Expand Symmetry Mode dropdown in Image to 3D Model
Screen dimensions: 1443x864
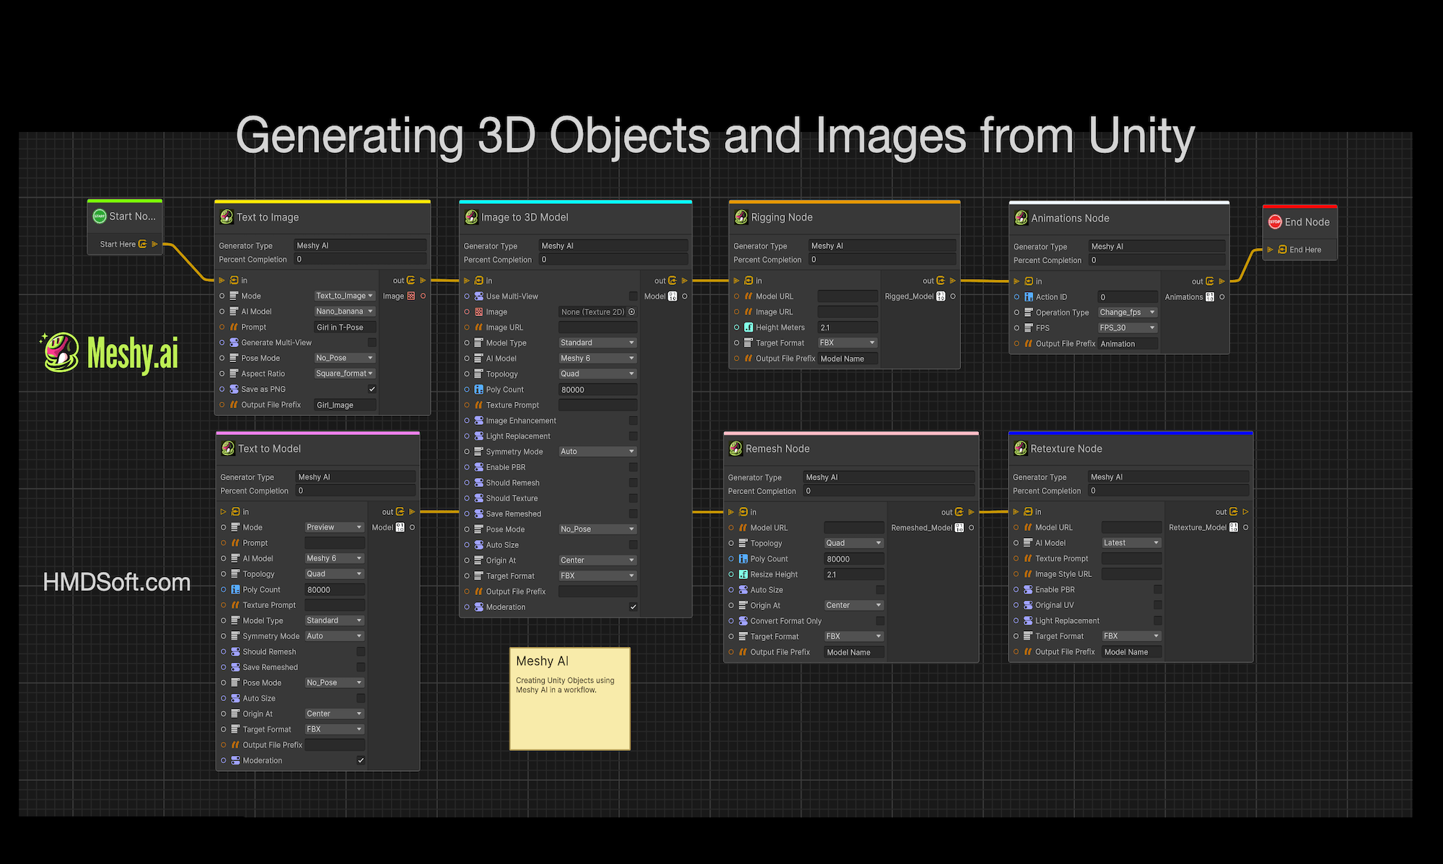tap(597, 451)
